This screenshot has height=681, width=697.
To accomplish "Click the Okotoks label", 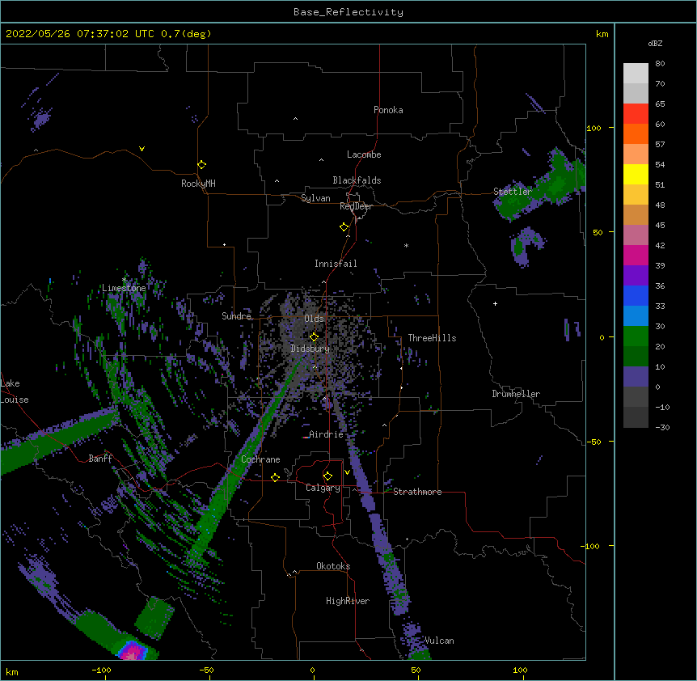I will [333, 566].
